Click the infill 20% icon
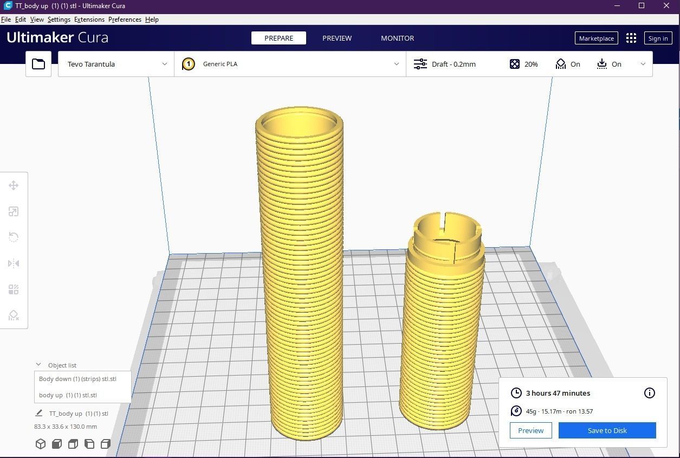 point(515,64)
